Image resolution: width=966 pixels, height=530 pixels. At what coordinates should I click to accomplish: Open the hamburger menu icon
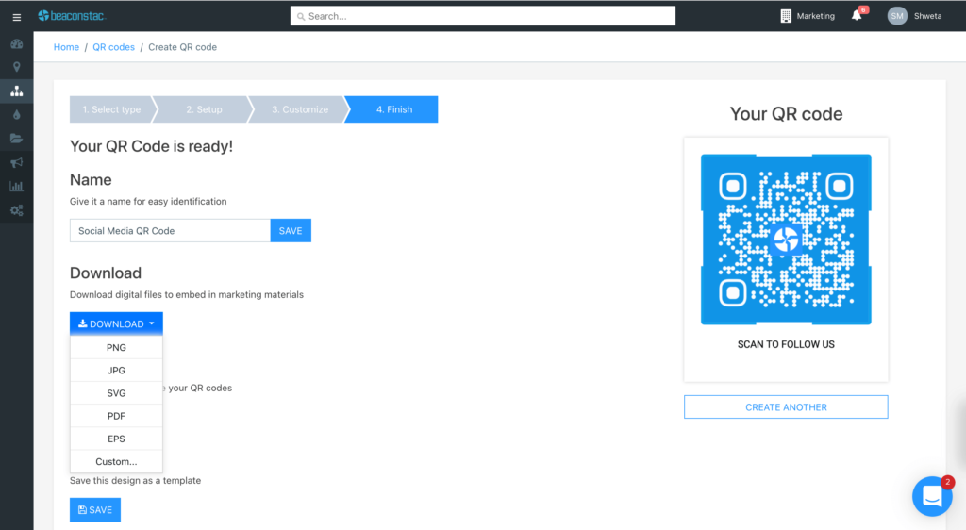(x=17, y=17)
